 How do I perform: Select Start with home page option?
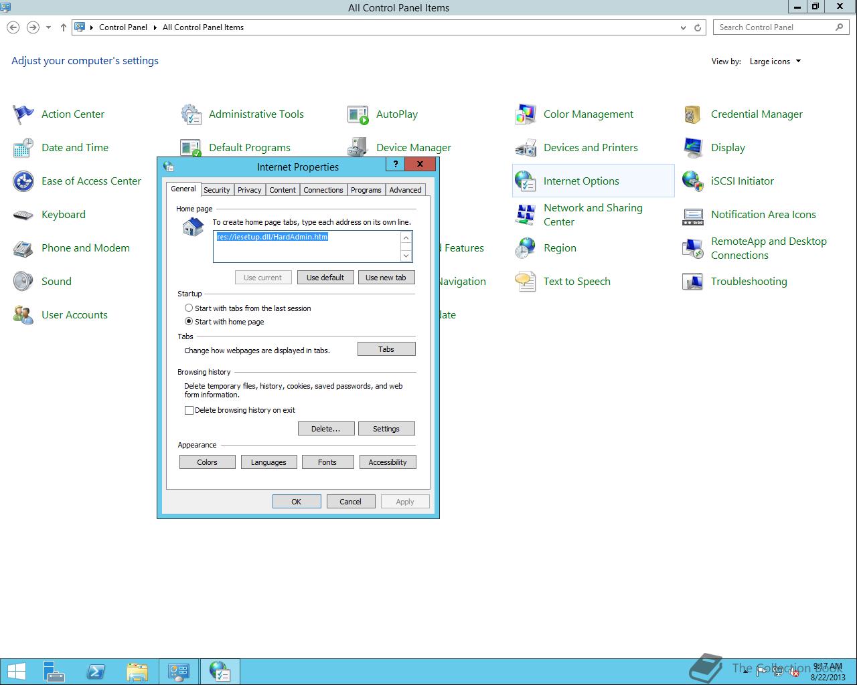pyautogui.click(x=189, y=322)
